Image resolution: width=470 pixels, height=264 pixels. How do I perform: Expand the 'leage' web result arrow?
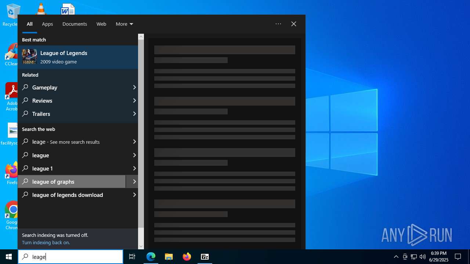pyautogui.click(x=134, y=142)
